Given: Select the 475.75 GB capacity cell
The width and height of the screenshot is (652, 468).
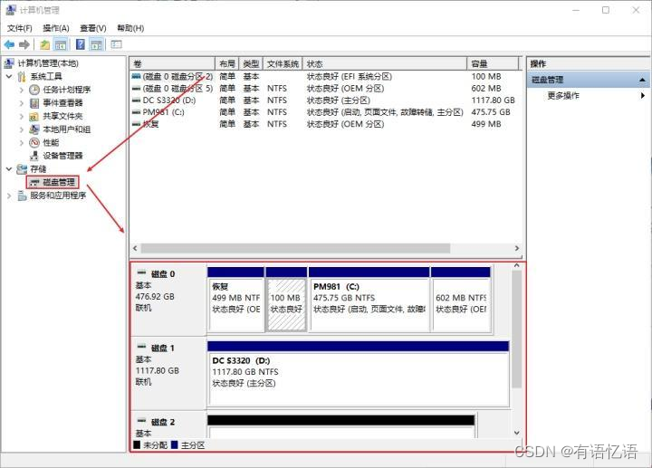Looking at the screenshot, I should click(x=491, y=112).
